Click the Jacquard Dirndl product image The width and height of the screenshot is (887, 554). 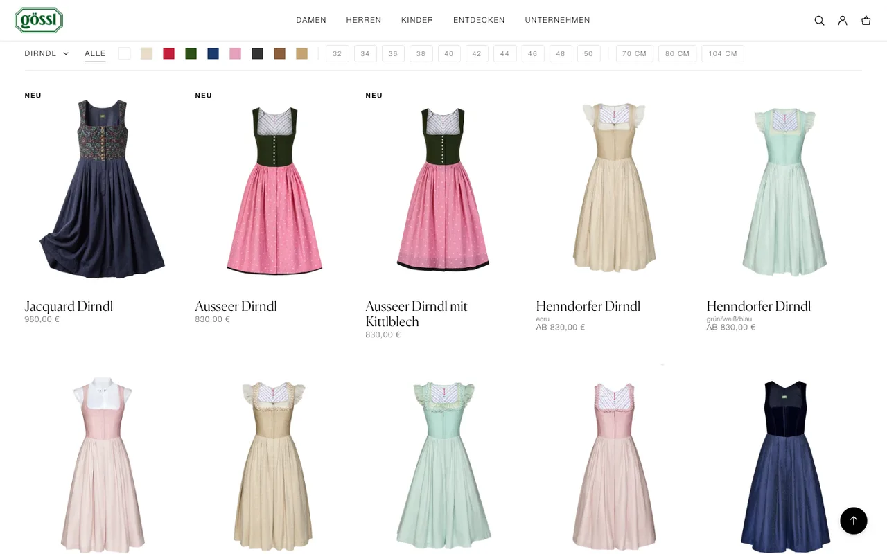pos(103,188)
